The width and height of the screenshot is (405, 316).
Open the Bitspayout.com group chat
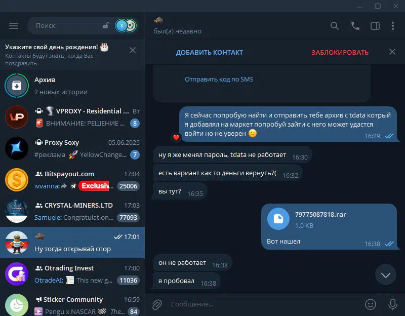pos(72,180)
